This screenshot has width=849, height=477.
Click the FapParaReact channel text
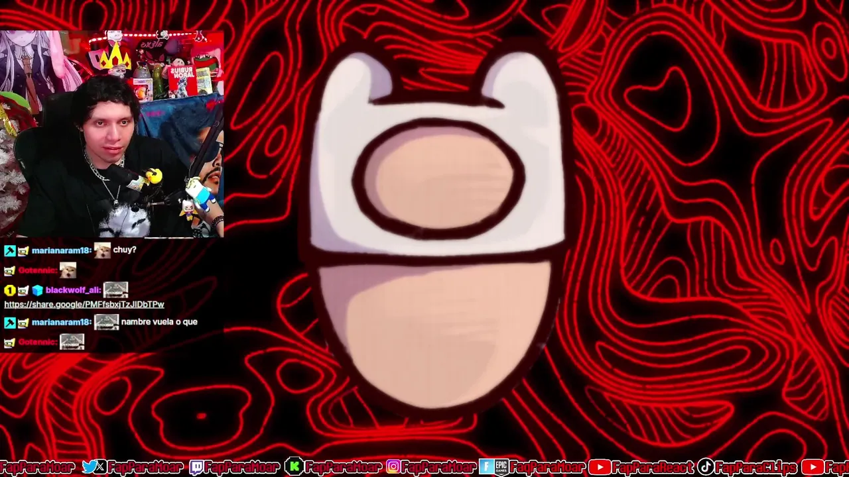click(653, 467)
